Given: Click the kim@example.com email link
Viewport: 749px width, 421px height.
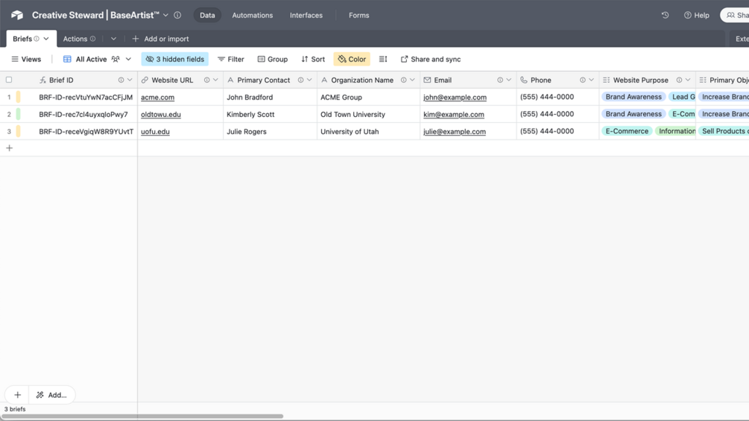Looking at the screenshot, I should tap(454, 115).
